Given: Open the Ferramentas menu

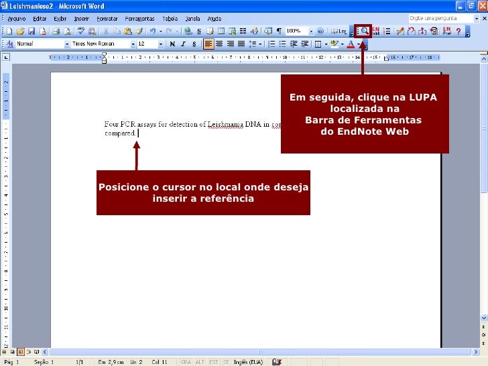Looking at the screenshot, I should (x=139, y=19).
